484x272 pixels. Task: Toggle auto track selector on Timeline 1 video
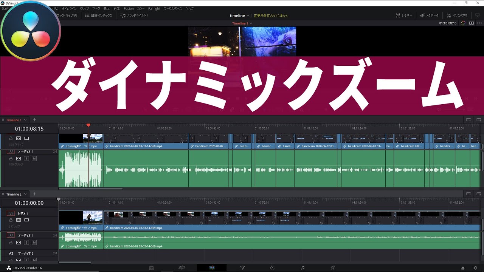(19, 138)
